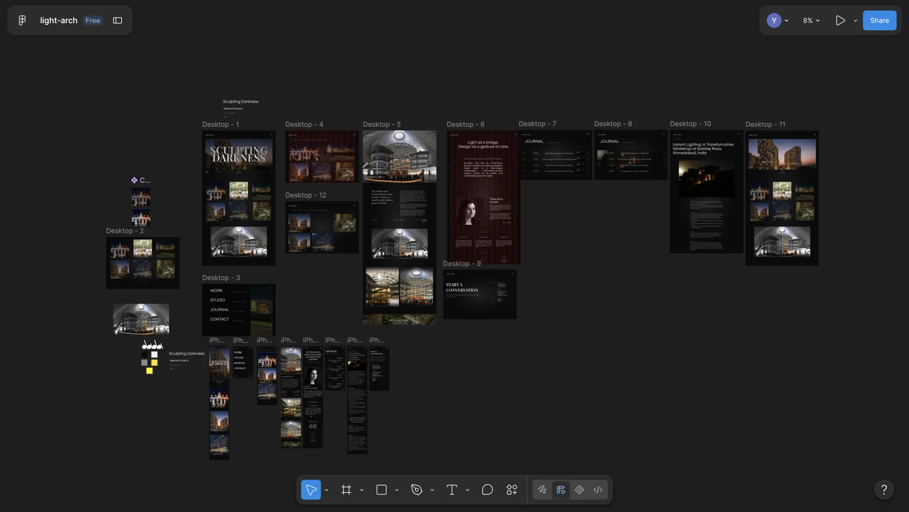Select the Frame tool

[x=346, y=490]
